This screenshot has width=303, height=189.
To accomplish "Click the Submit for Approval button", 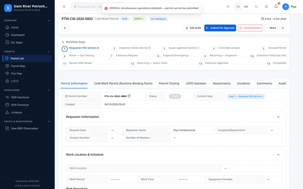I will 220,28.
